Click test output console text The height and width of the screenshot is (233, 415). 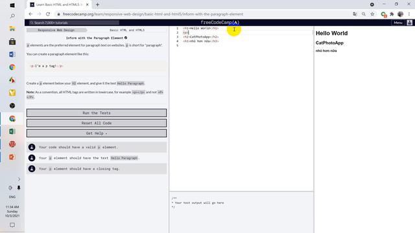coord(198,203)
